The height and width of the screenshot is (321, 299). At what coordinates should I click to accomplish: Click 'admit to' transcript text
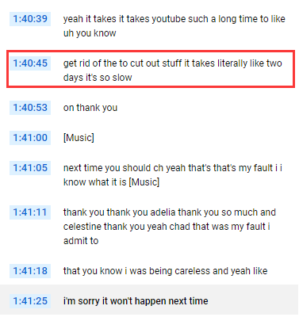[x=81, y=241]
